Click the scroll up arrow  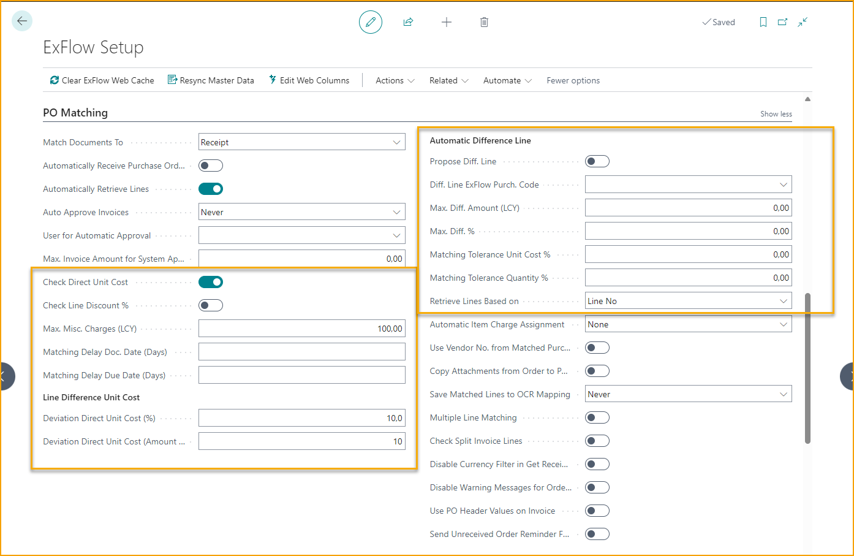(x=807, y=99)
